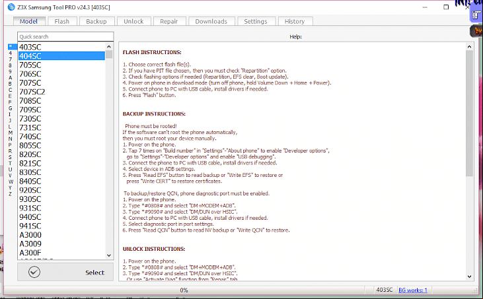Select model 708SC in list
The image size is (483, 299).
61,100
